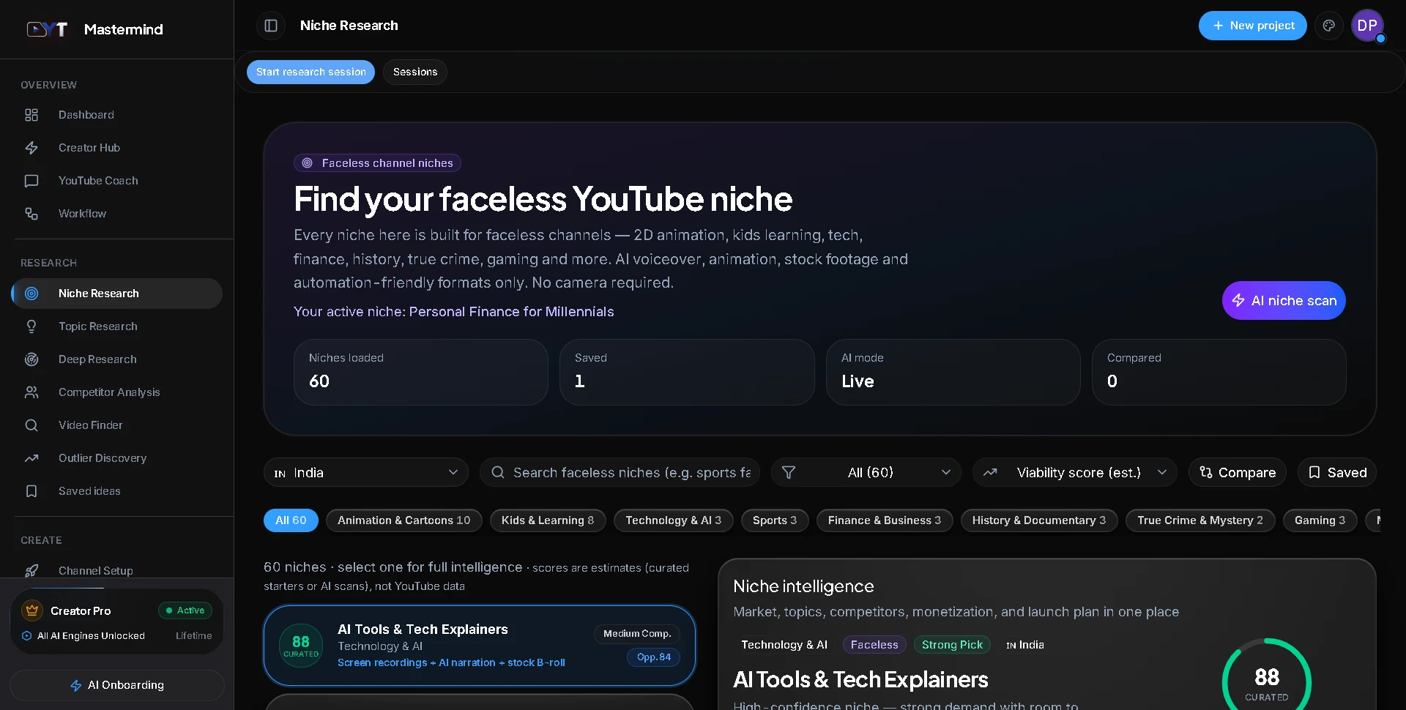Click the Faceless tag in Niche intelligence

874,645
